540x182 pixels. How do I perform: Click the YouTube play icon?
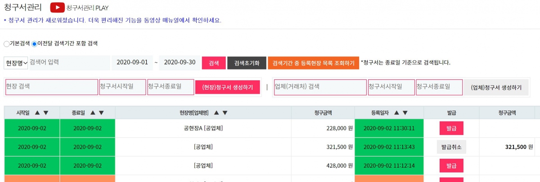(57, 8)
